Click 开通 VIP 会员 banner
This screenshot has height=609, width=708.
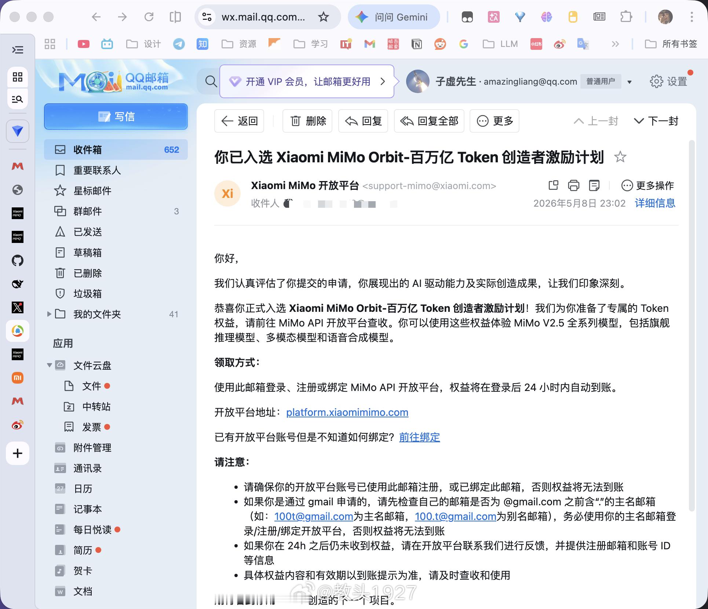307,81
